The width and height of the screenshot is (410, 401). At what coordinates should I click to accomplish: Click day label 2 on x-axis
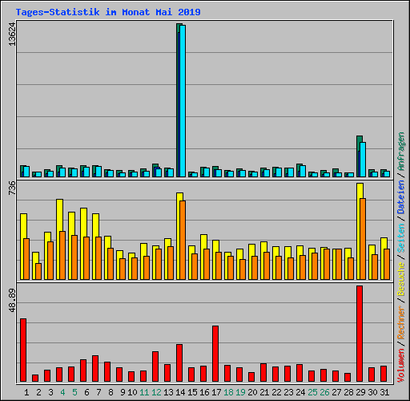[x=38, y=392]
